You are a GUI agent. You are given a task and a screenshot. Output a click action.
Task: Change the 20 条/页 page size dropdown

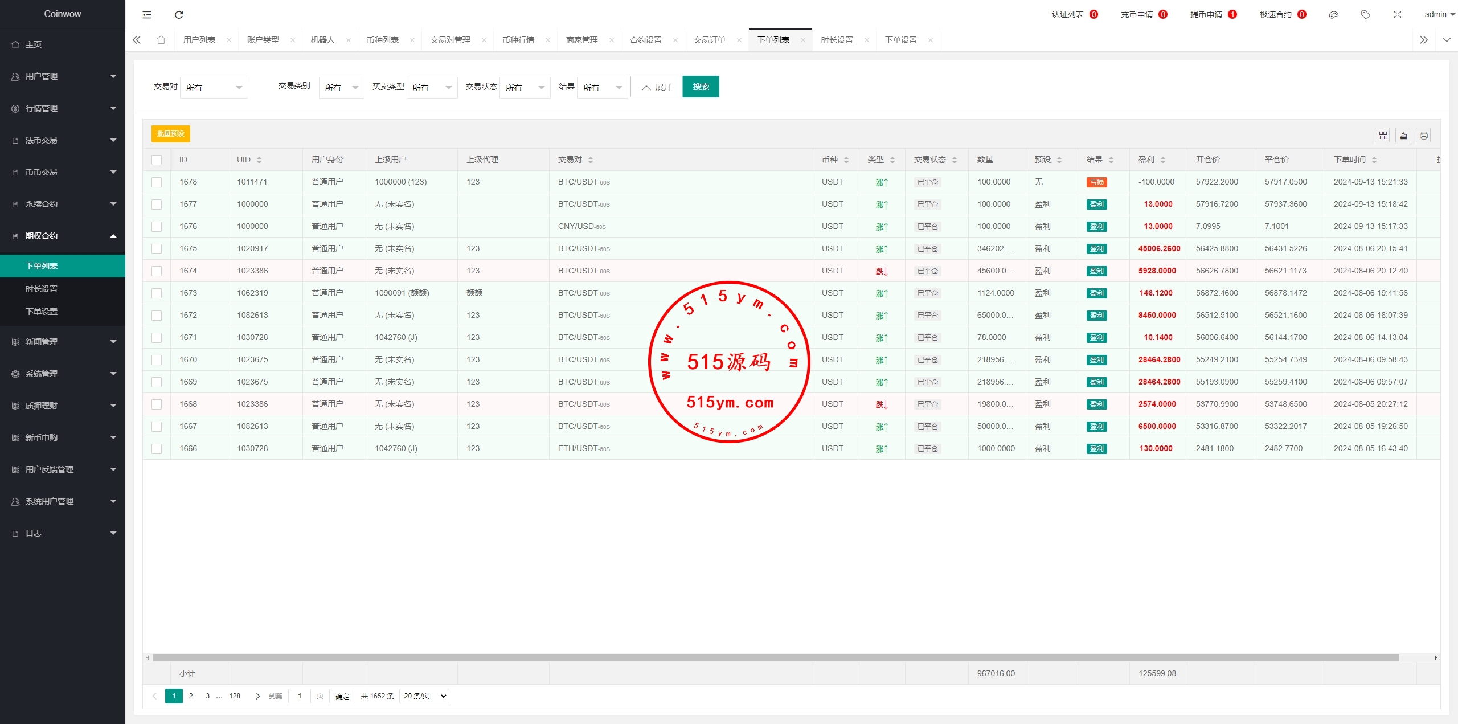[x=424, y=696]
